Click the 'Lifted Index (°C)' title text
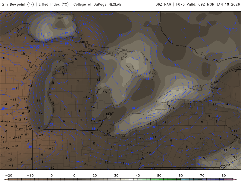The image size is (241, 181). pyautogui.click(x=54, y=5)
